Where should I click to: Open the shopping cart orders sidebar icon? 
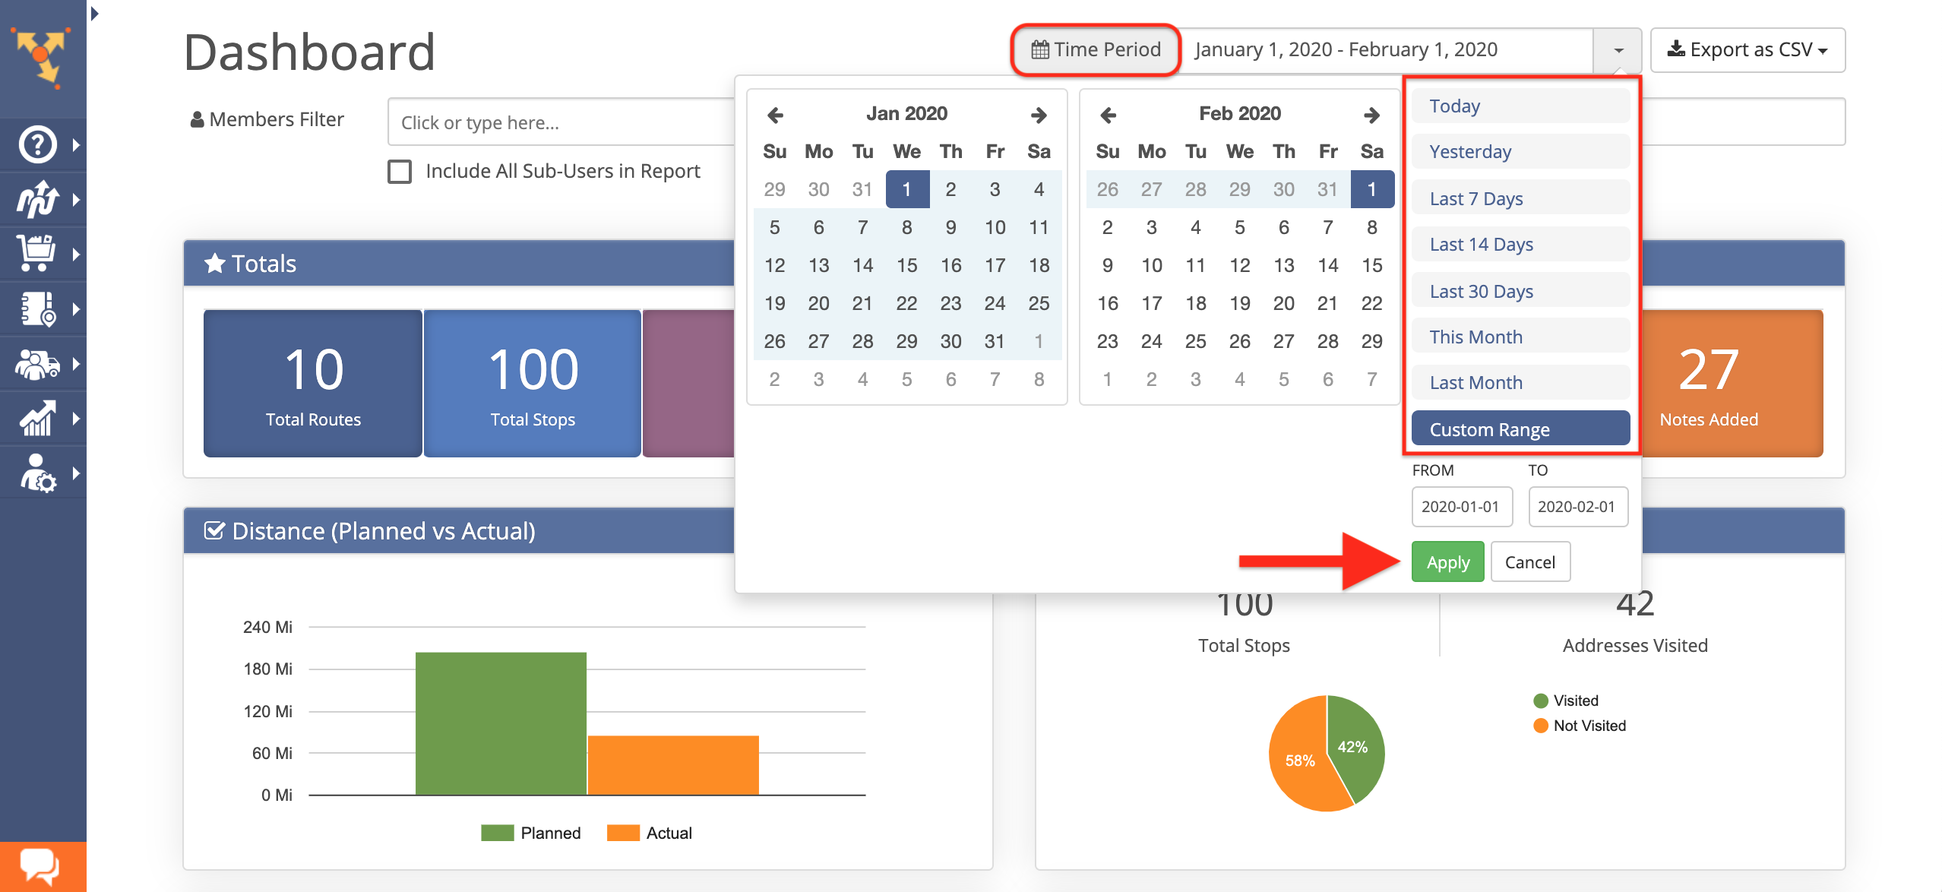[x=38, y=254]
